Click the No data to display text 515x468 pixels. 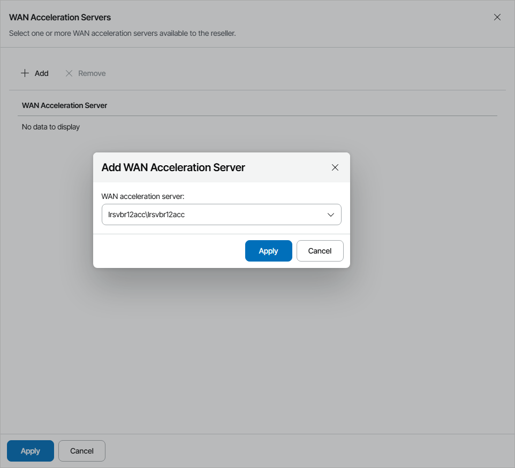coord(50,127)
